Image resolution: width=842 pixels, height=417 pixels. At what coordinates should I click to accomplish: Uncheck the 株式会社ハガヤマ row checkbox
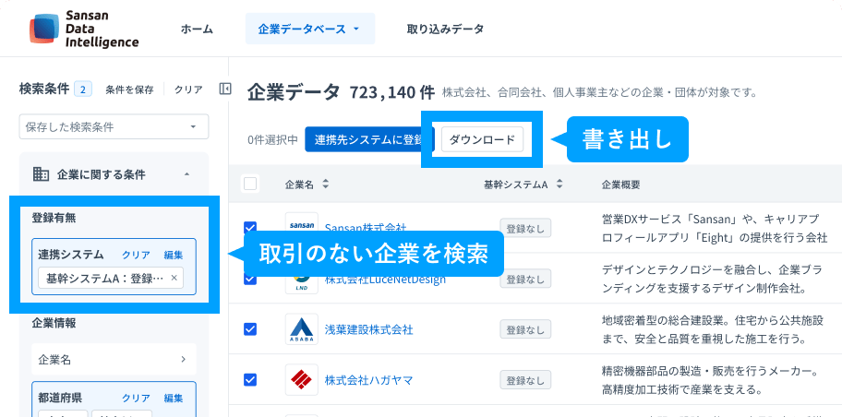pyautogui.click(x=250, y=379)
